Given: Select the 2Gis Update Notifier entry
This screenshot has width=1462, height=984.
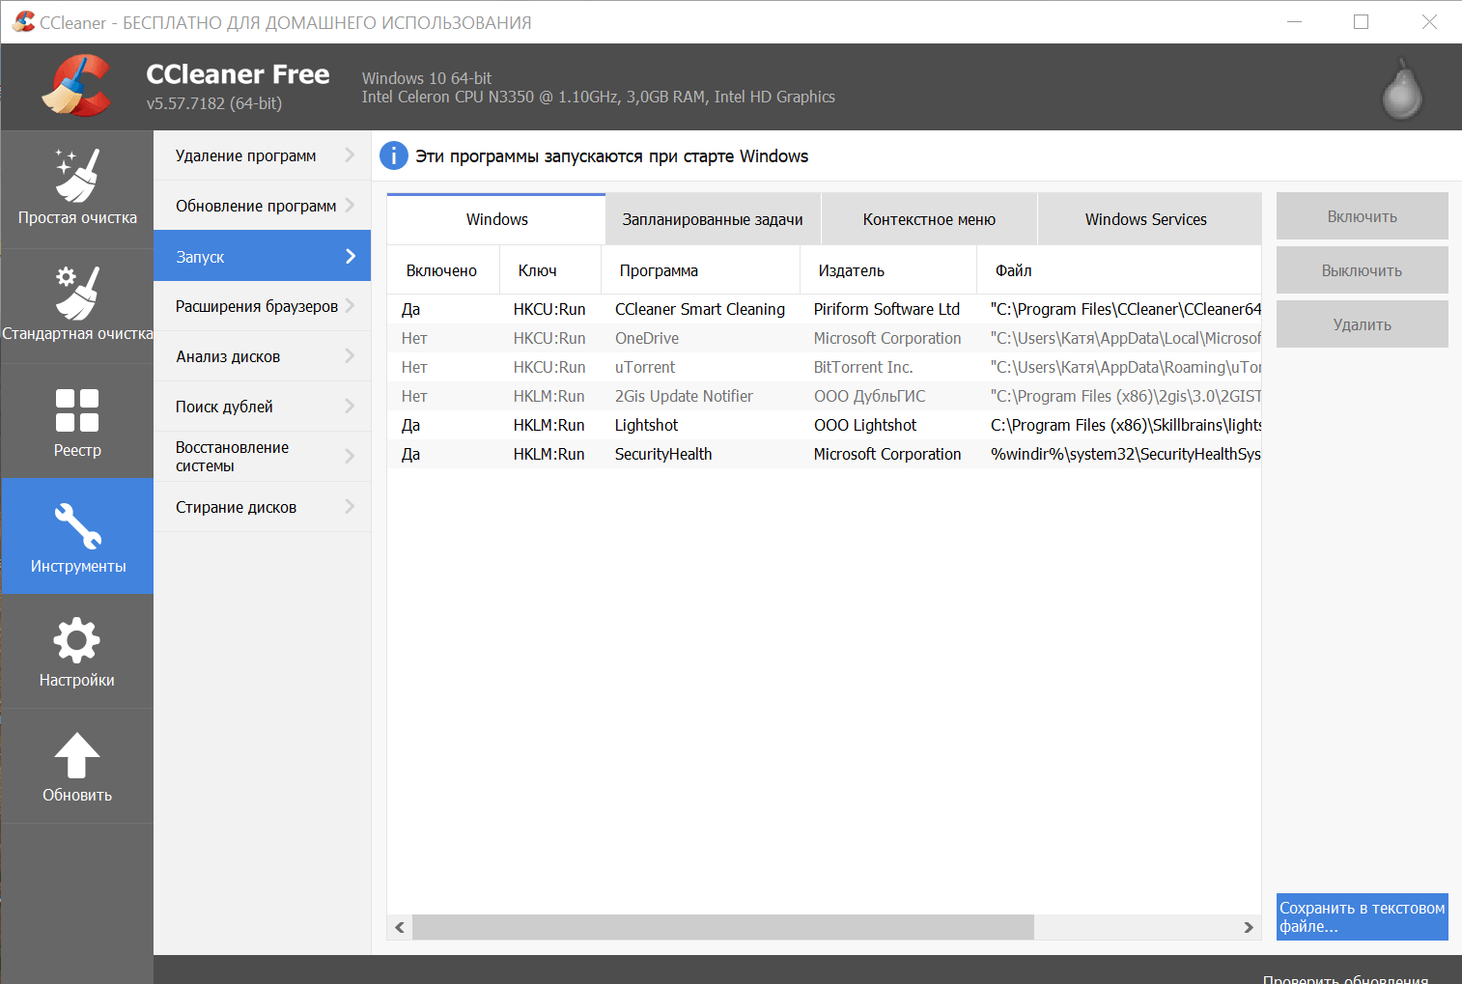Looking at the screenshot, I should pos(825,396).
